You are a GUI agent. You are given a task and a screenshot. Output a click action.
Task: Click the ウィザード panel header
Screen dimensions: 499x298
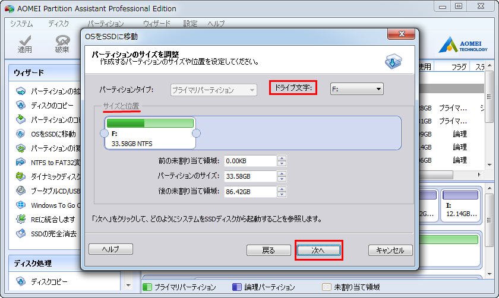45,72
